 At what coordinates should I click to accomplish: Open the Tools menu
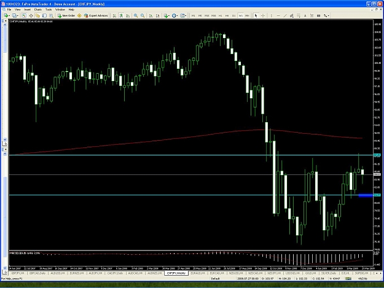coord(49,10)
